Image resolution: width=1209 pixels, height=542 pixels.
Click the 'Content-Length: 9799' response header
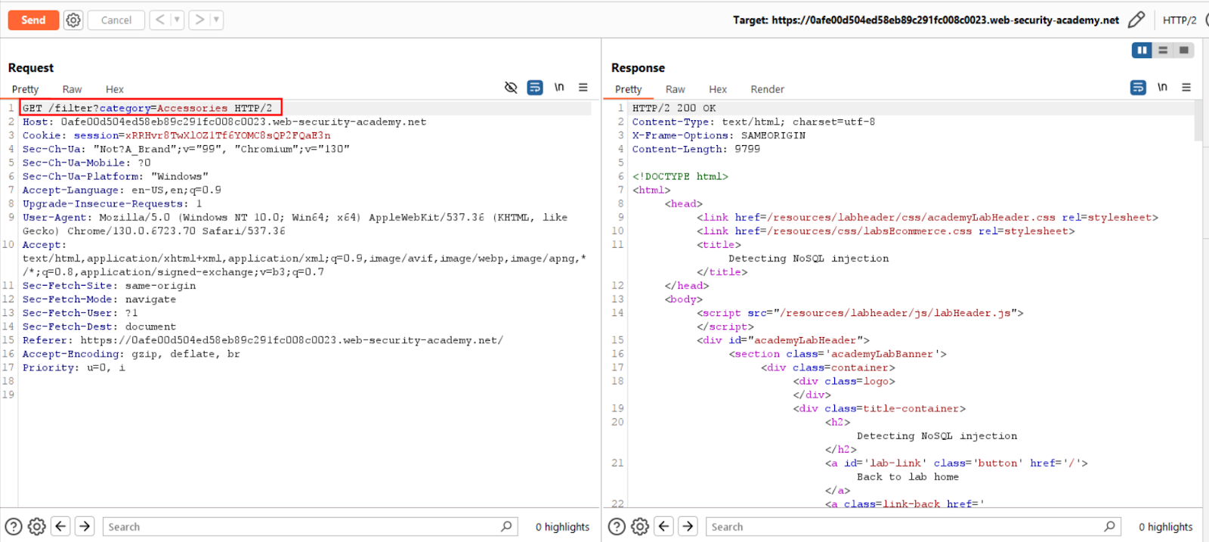point(696,149)
